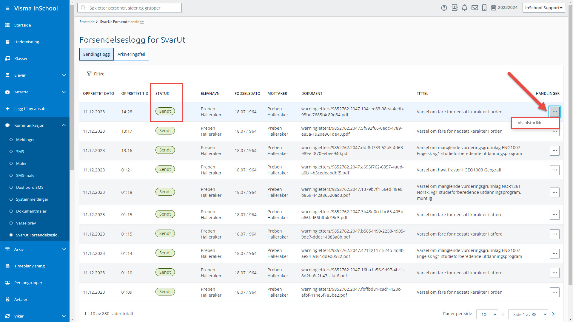Click the Ansatte briefcase icon
This screenshot has width=573, height=322.
pos(7,92)
